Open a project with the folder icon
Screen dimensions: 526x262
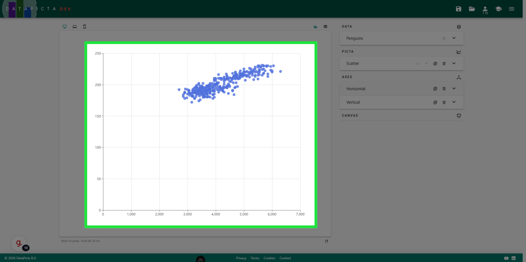click(472, 9)
